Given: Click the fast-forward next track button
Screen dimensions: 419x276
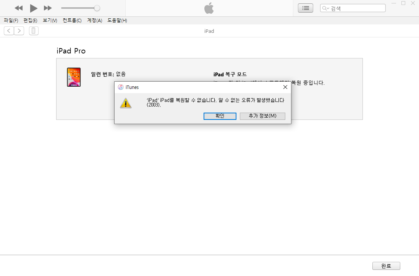Looking at the screenshot, I should (48, 8).
